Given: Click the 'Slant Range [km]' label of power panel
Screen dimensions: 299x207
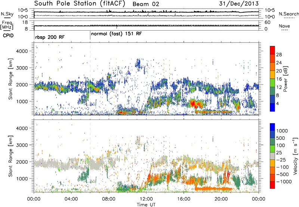Looking at the screenshot, I should tap(10, 79).
